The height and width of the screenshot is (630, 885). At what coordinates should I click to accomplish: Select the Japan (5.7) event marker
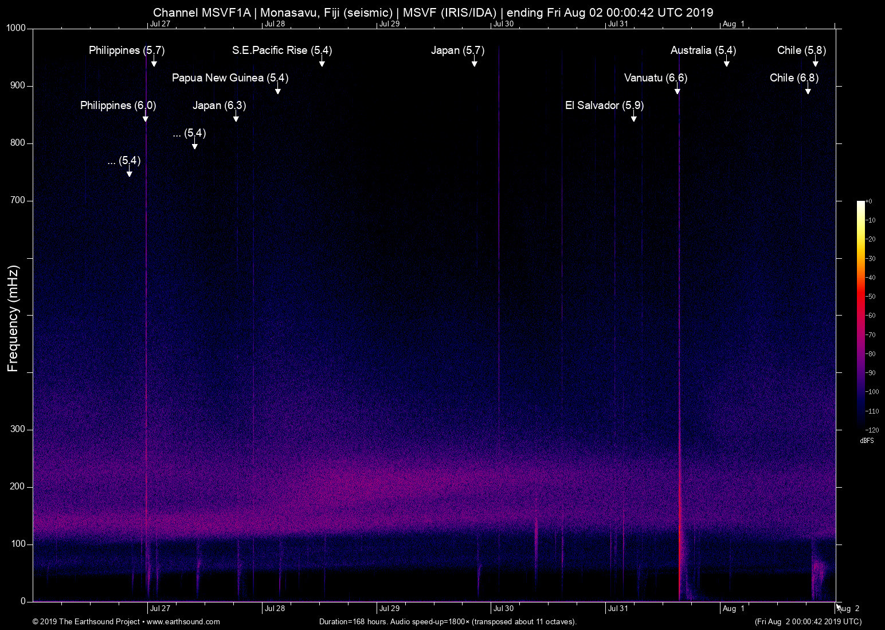click(457, 50)
